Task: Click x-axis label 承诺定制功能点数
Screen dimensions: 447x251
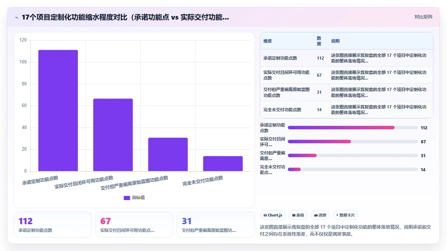Action: 40,180
